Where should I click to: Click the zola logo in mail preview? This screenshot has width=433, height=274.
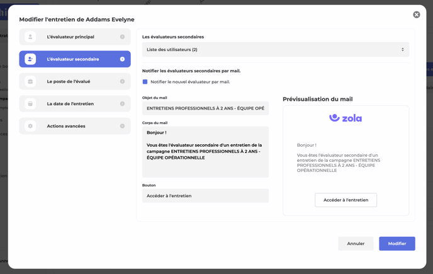[x=346, y=118]
